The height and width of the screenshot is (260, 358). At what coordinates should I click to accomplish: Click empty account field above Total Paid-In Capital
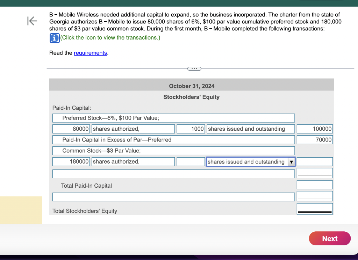(x=173, y=174)
